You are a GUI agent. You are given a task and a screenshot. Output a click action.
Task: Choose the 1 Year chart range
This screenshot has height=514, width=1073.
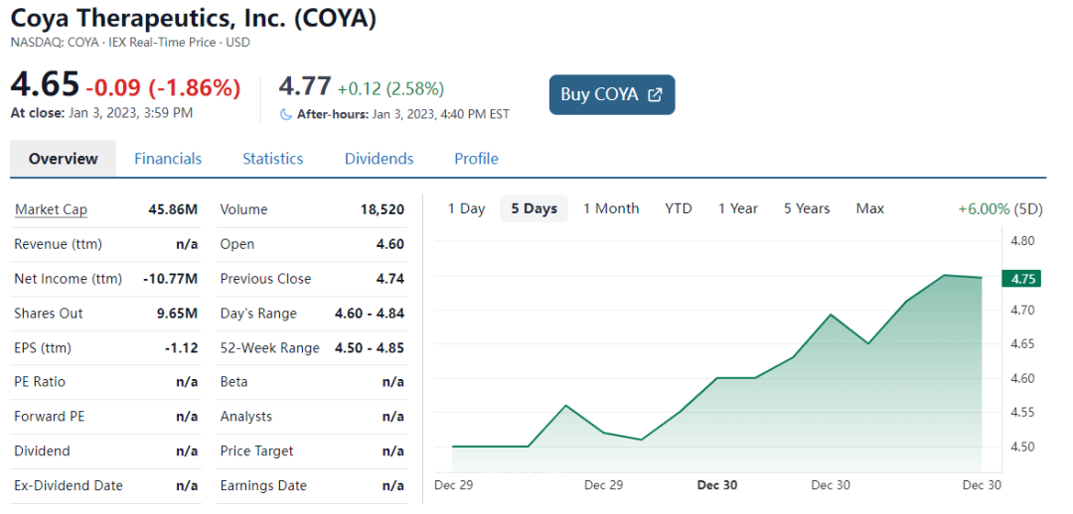point(738,208)
